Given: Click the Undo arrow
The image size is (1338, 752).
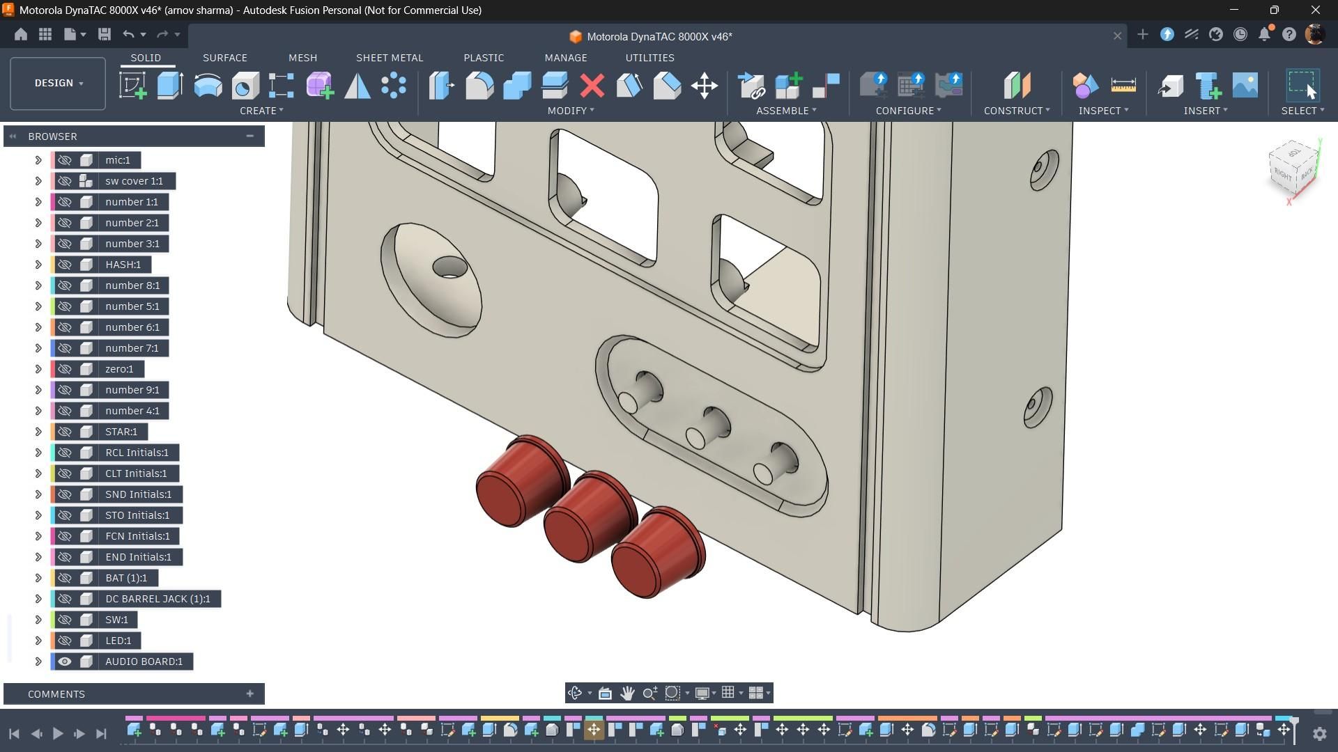Looking at the screenshot, I should [128, 34].
